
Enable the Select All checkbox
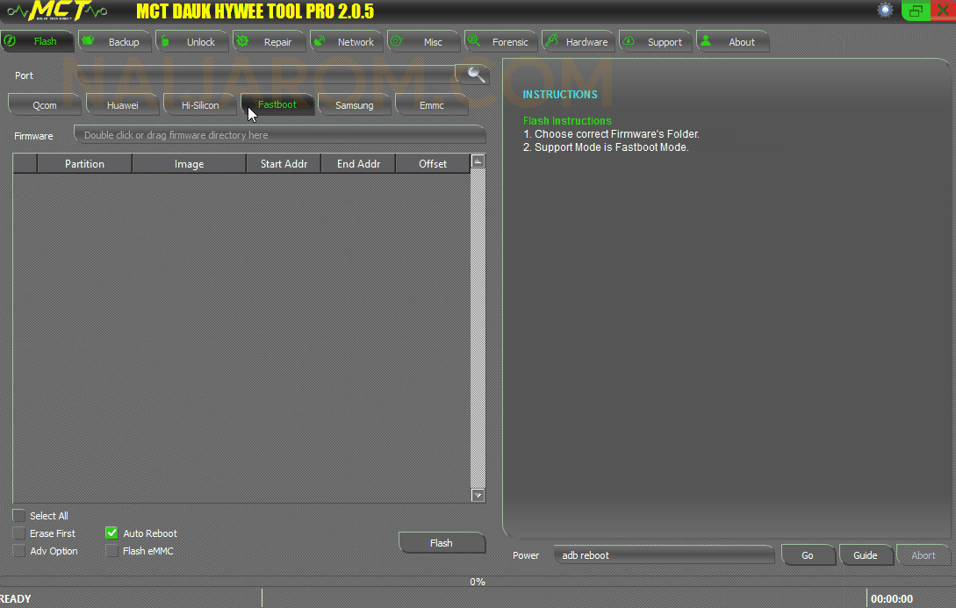19,515
